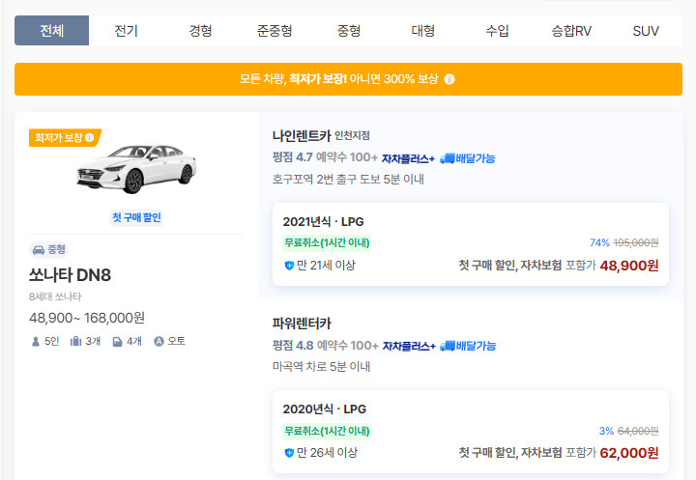Viewport: 696px width, 480px height.
Task: Click the car icon in 중형 badge
Action: tap(39, 250)
